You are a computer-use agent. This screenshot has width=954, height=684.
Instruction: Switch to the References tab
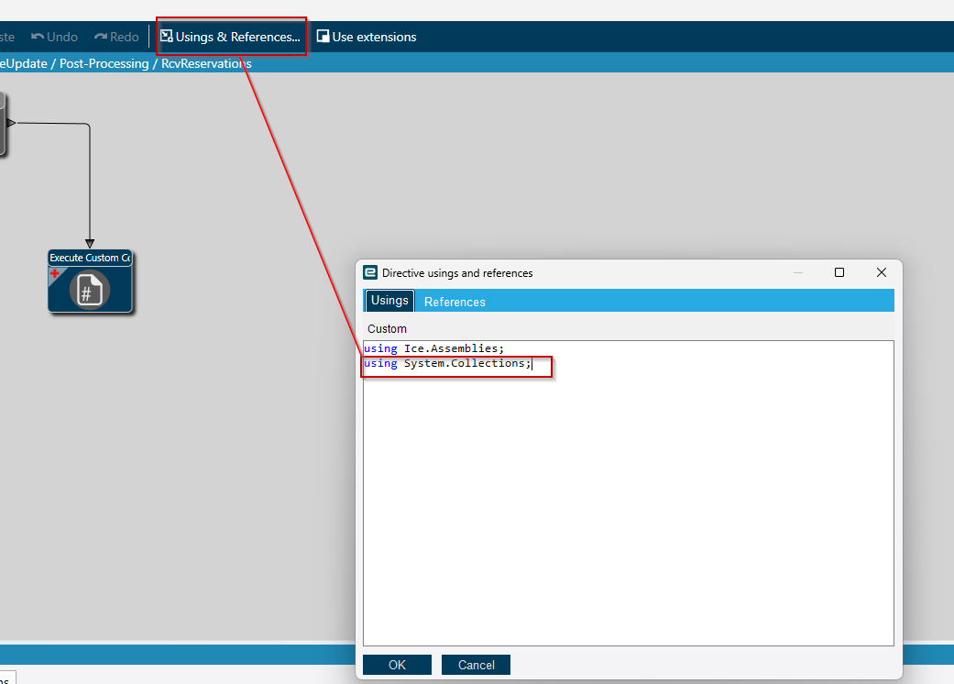[x=455, y=302]
